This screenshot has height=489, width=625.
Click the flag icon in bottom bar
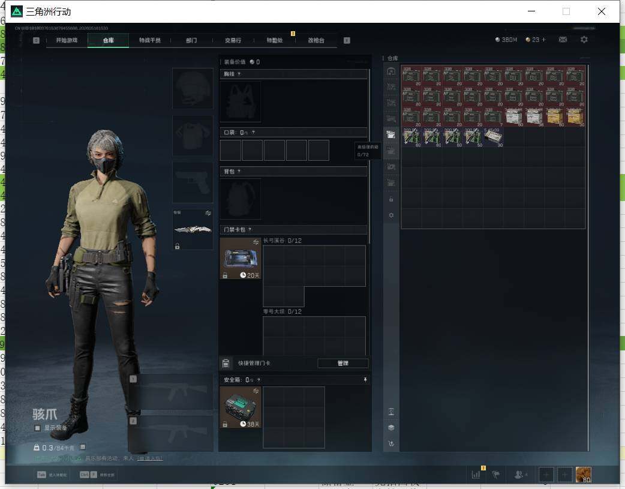[496, 475]
